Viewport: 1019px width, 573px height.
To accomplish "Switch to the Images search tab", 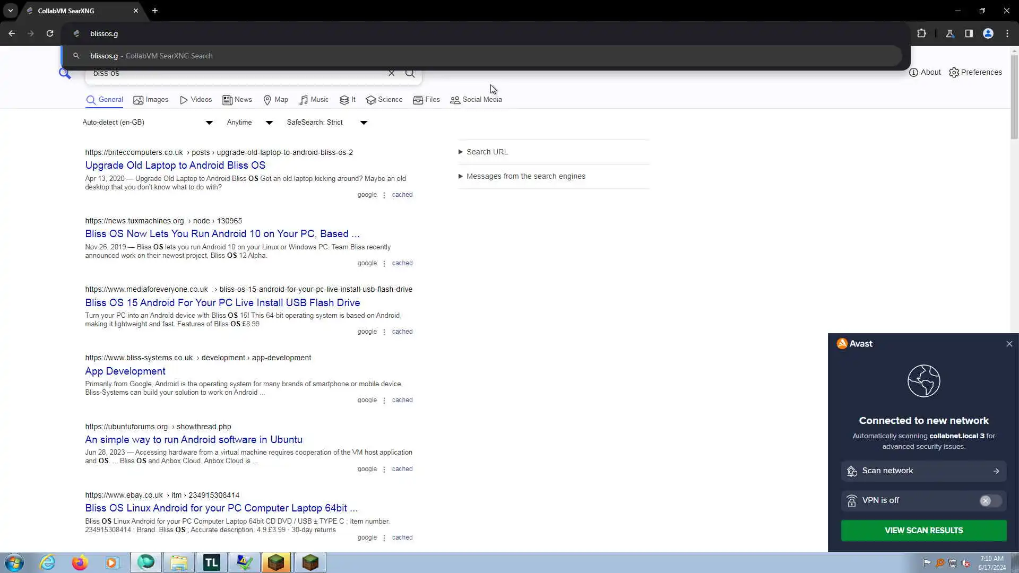I will tap(151, 100).
